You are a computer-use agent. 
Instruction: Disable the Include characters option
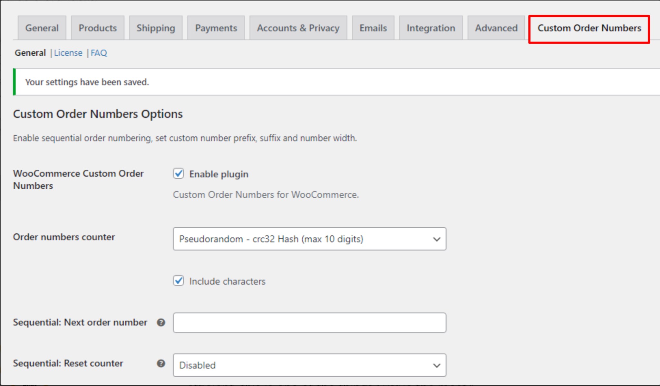178,281
